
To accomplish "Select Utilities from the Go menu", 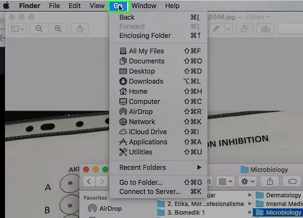I will tap(158, 152).
